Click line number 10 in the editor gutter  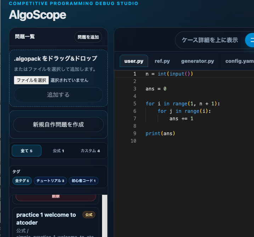pyautogui.click(x=133, y=141)
